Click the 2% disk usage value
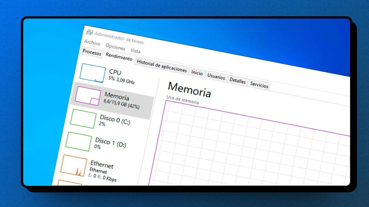 click(102, 124)
